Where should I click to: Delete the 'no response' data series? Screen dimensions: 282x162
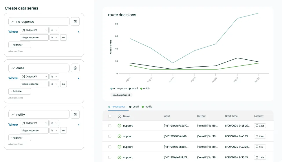75,22
